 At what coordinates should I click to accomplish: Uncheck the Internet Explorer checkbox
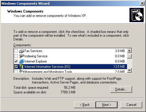tap(16, 61)
